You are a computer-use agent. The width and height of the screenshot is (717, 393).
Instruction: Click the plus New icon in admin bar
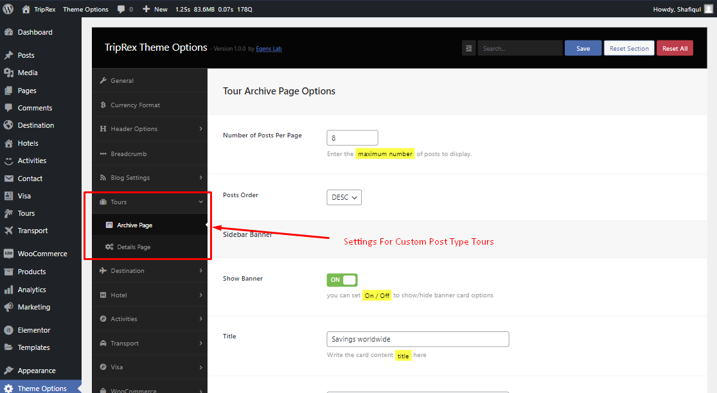point(146,9)
